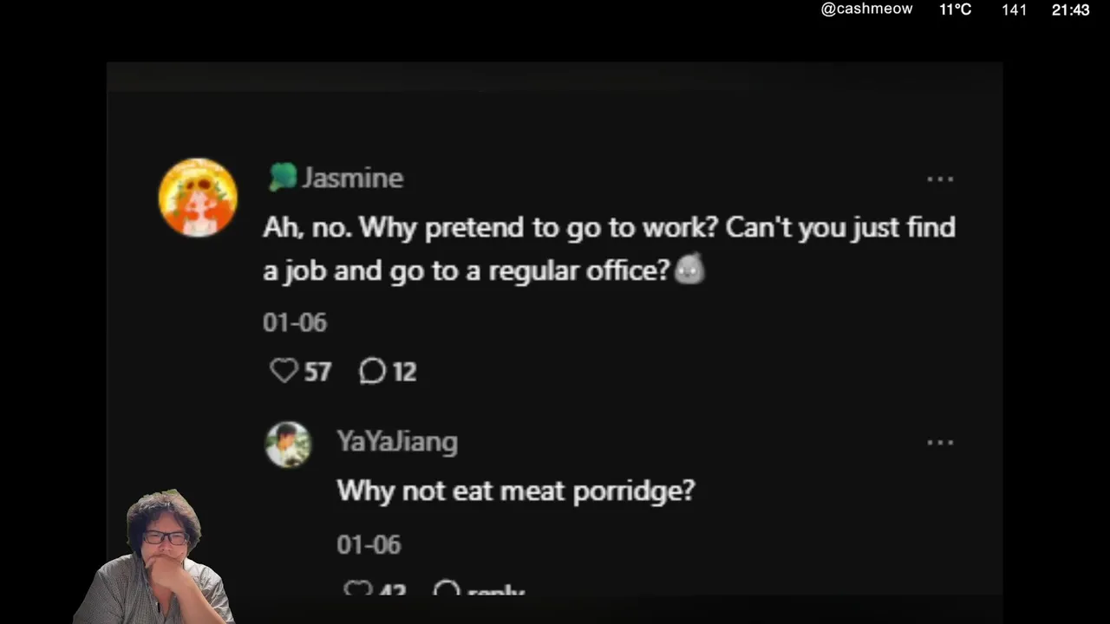
Task: Click the 21:43 clock display
Action: (1070, 10)
